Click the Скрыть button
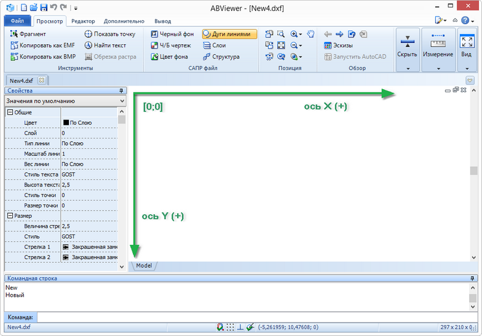Viewport: 482px width, 336px height. pos(407,48)
